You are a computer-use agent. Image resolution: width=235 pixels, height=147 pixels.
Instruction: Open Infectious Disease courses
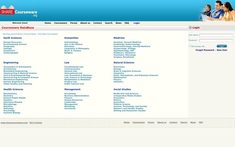click(x=13, y=102)
